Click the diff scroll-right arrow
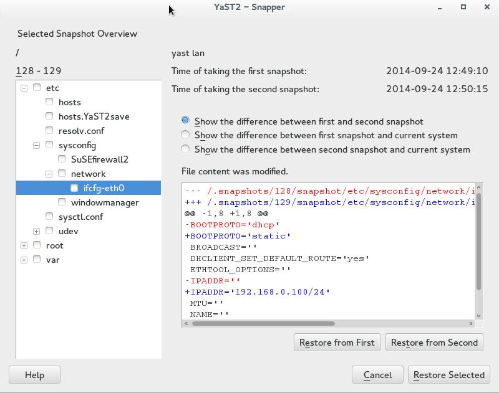 click(x=471, y=323)
